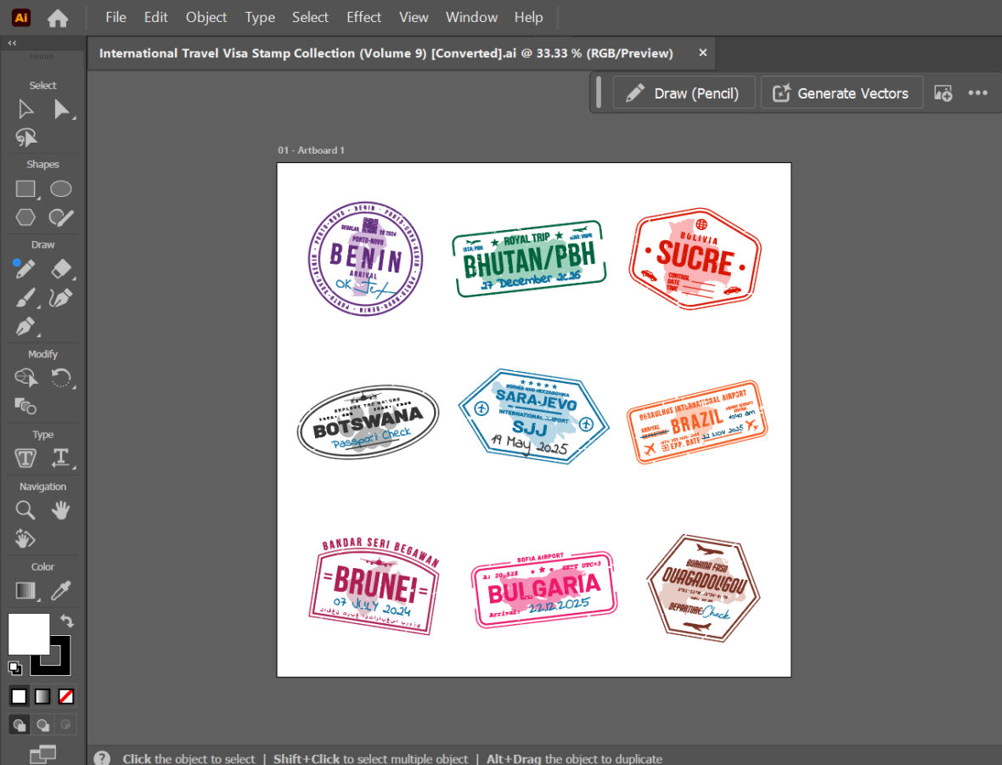1002x765 pixels.
Task: Pick the Eyedropper tool in the Color section
Action: point(61,590)
